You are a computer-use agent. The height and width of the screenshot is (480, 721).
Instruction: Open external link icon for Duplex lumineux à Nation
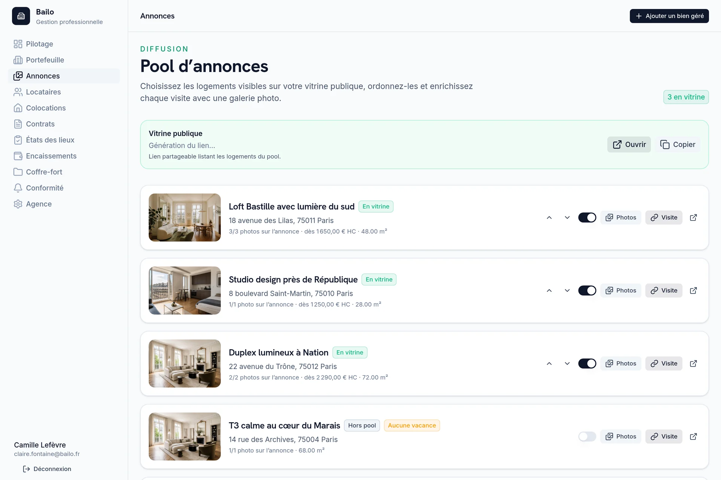pos(694,363)
